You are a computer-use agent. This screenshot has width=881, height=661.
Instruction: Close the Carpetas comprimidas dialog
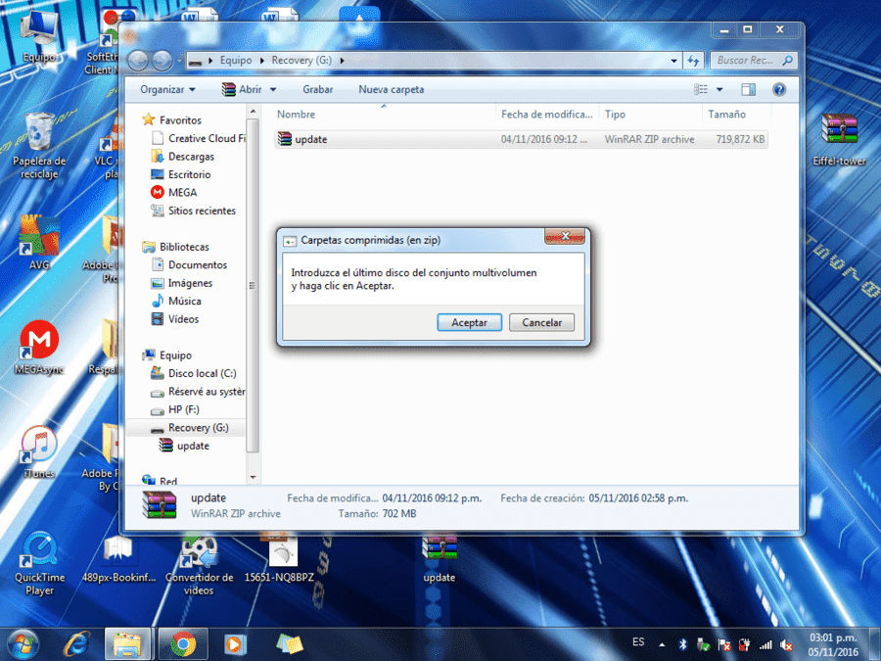(565, 236)
